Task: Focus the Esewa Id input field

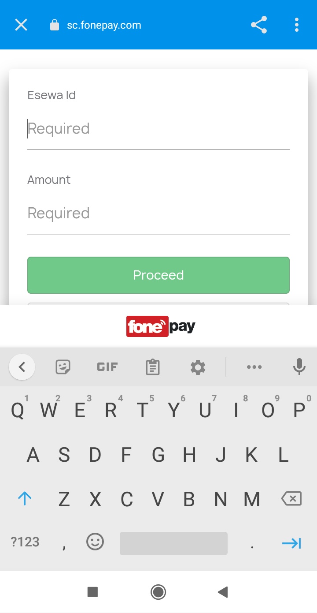Action: (x=158, y=128)
